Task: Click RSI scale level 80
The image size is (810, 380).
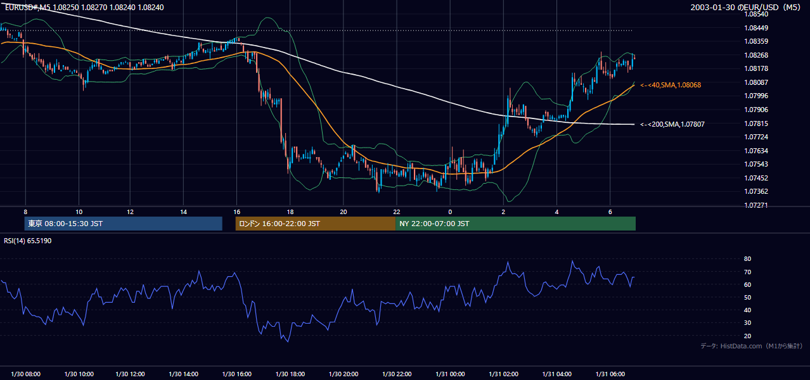Action: (747, 259)
